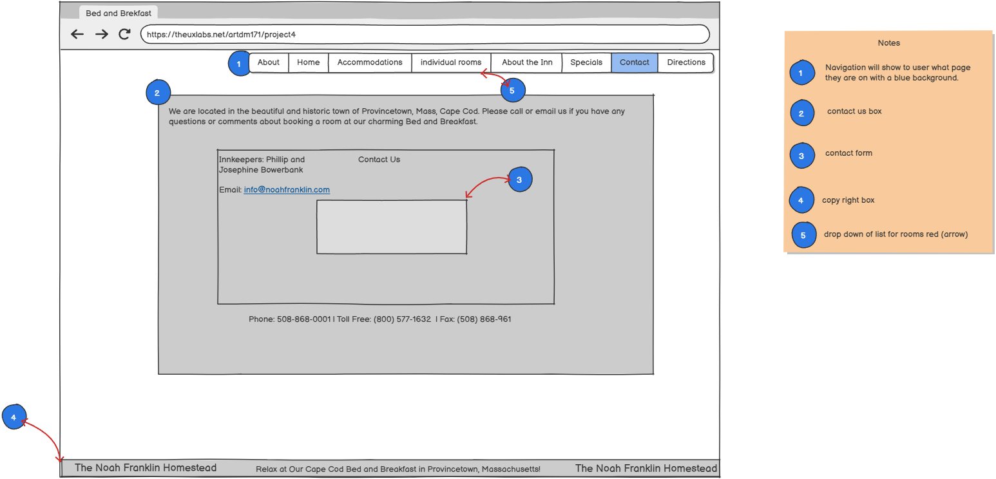Click the browser forward arrow
Image resolution: width=996 pixels, height=479 pixels.
point(101,35)
